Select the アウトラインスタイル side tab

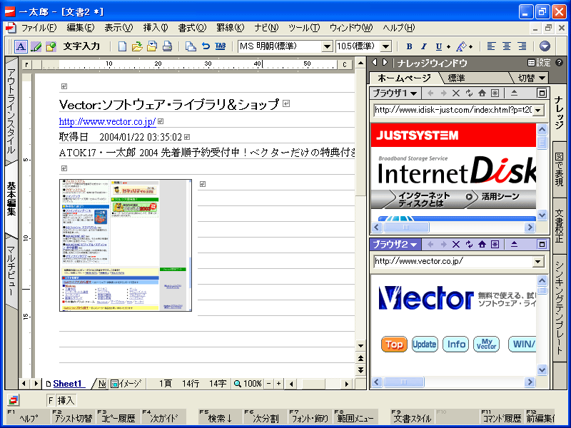click(x=11, y=111)
